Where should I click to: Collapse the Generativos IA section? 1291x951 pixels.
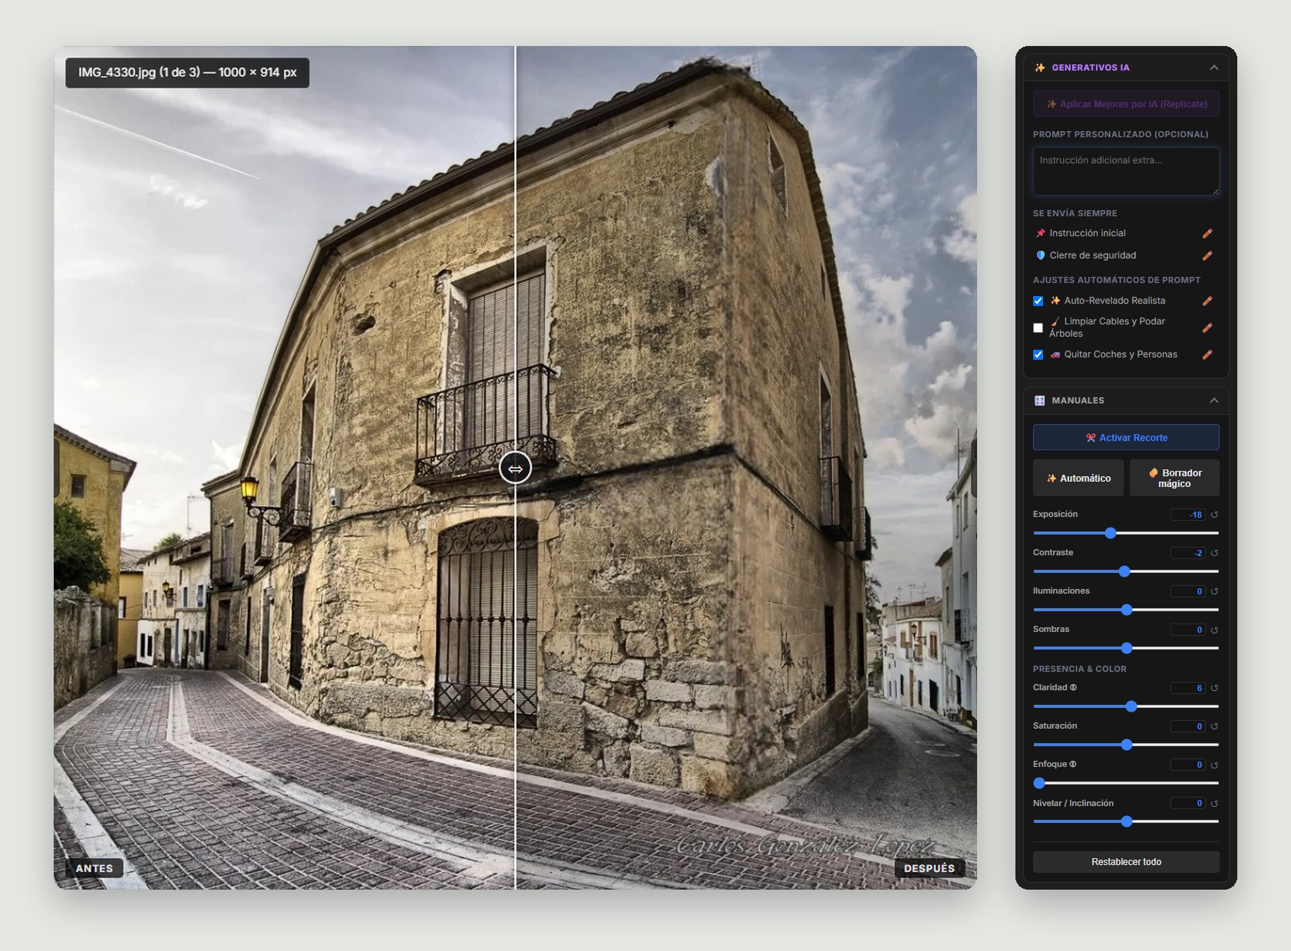(x=1213, y=67)
